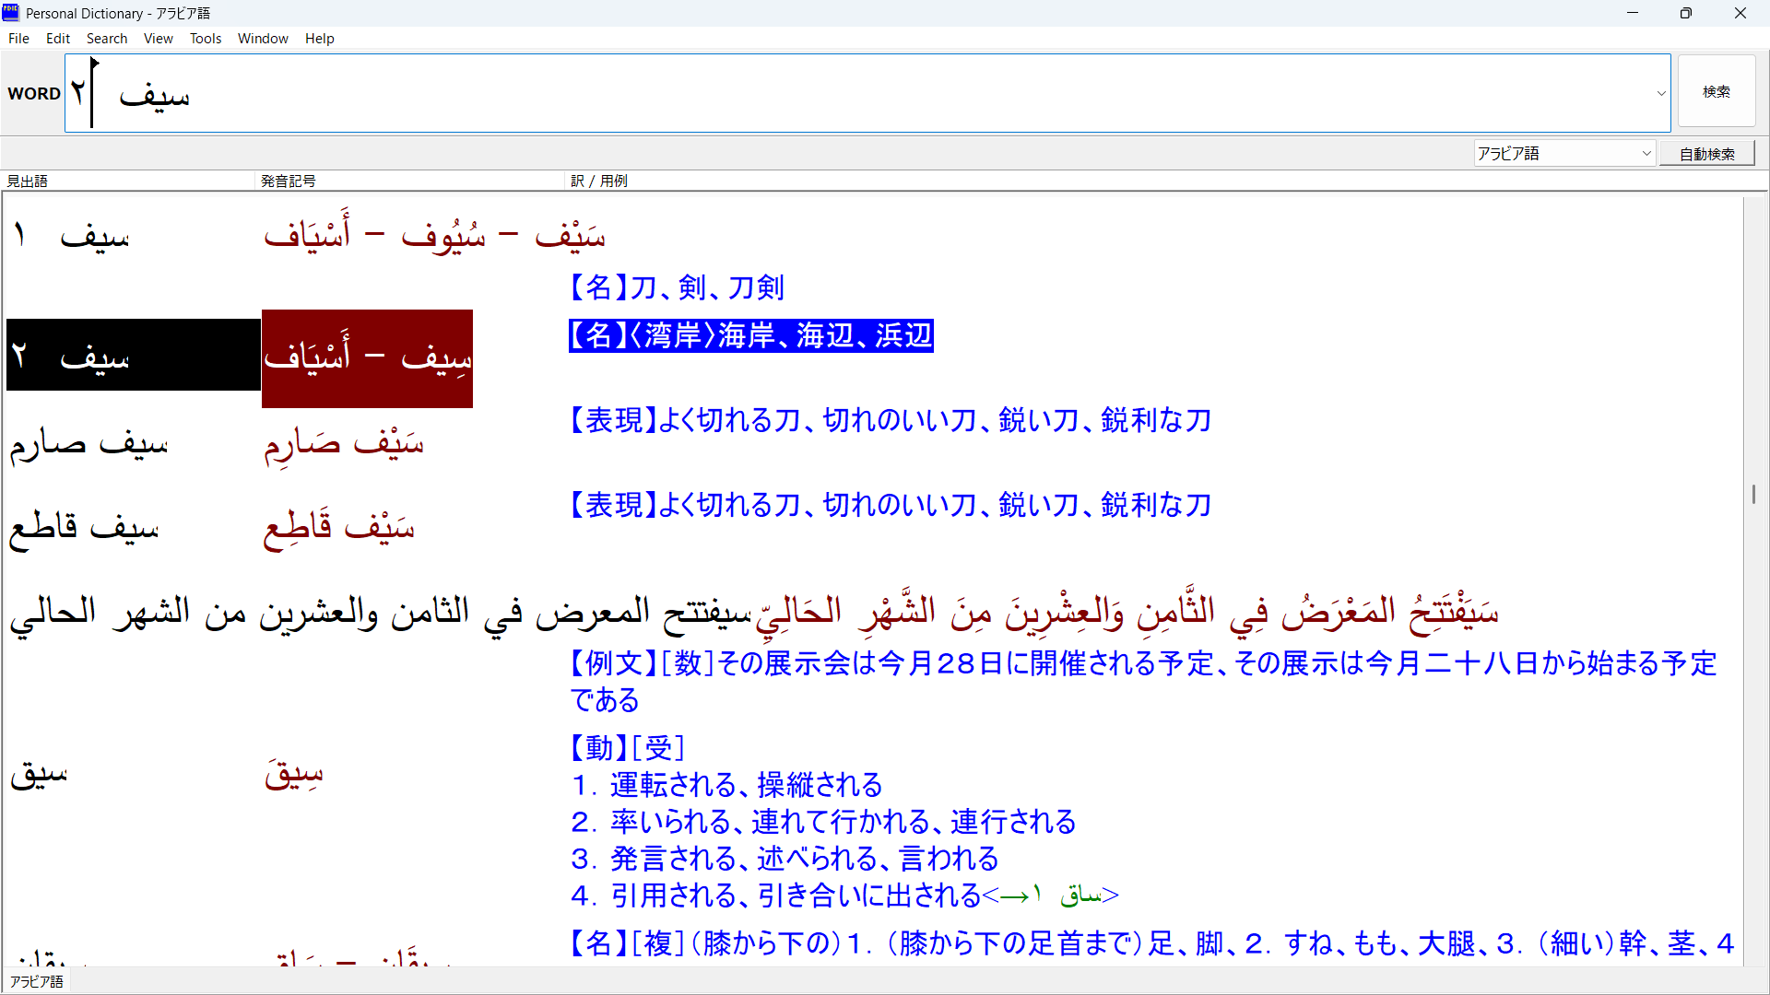
Task: Click inside the WORD search input field
Action: click(830, 93)
